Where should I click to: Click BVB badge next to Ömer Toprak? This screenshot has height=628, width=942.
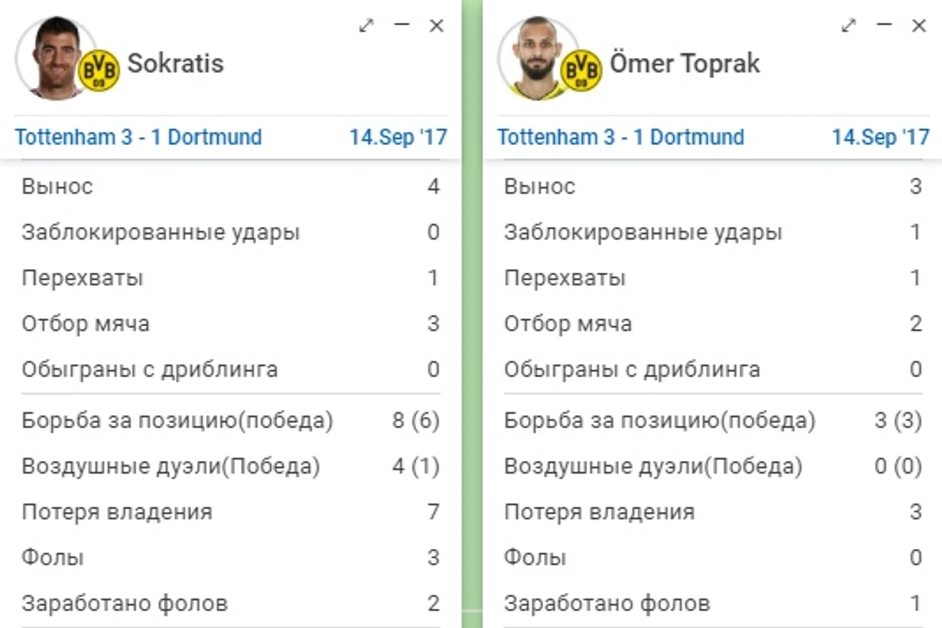click(x=581, y=70)
